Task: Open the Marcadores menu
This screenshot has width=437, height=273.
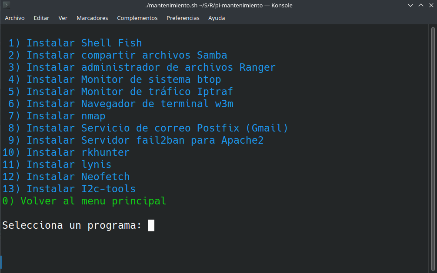Action: tap(92, 18)
